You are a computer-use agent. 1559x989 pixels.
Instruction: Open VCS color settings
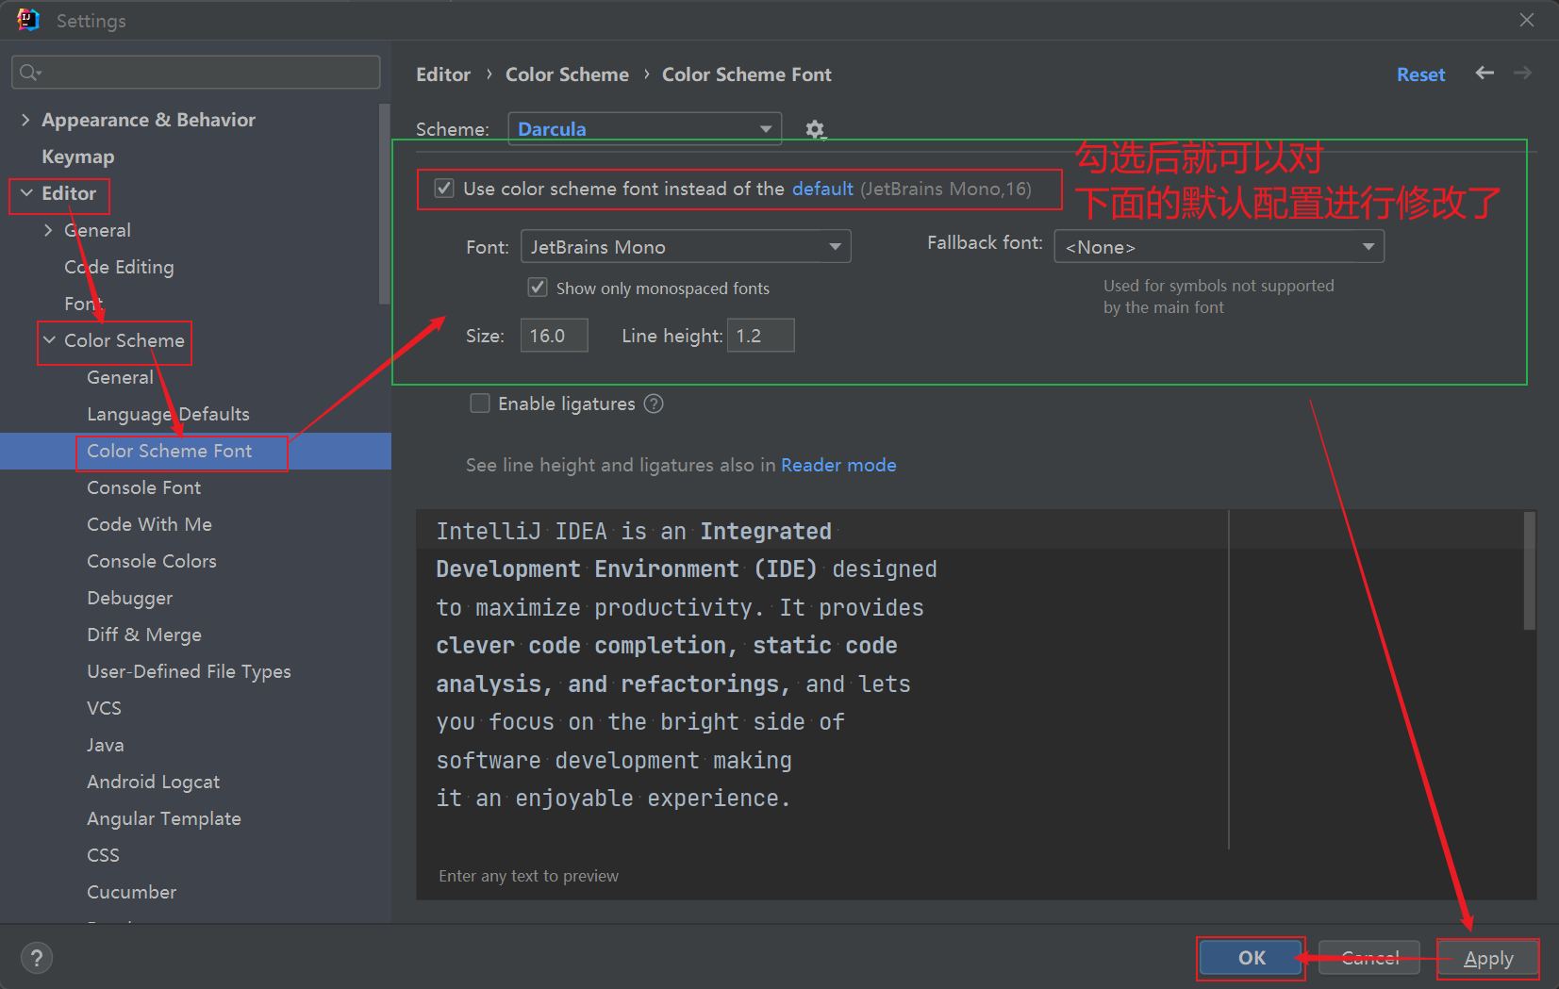[x=104, y=708]
